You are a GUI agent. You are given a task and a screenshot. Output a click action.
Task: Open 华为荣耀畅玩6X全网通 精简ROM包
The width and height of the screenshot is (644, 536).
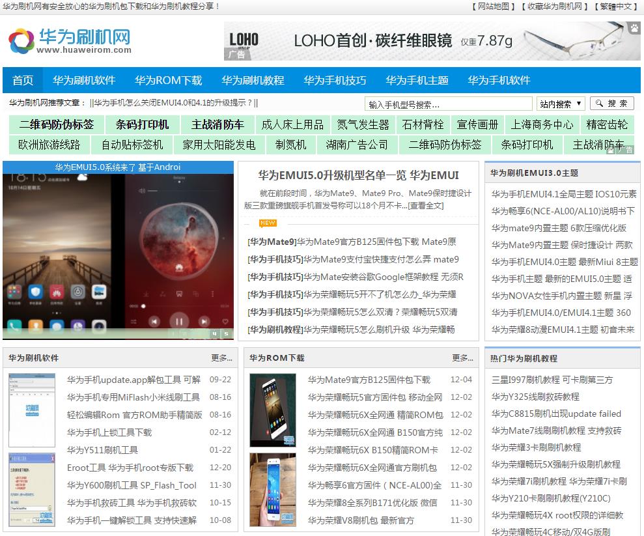click(x=375, y=415)
